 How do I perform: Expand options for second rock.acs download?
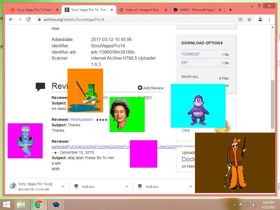point(191,186)
